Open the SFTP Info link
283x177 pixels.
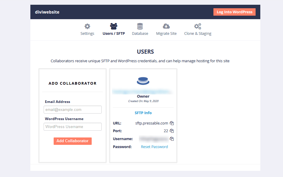click(143, 113)
